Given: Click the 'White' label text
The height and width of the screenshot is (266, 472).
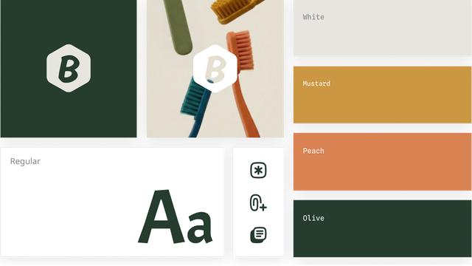Looking at the screenshot, I should pos(313,17).
